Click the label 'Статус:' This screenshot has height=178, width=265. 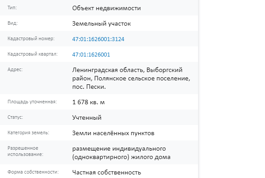point(15,117)
